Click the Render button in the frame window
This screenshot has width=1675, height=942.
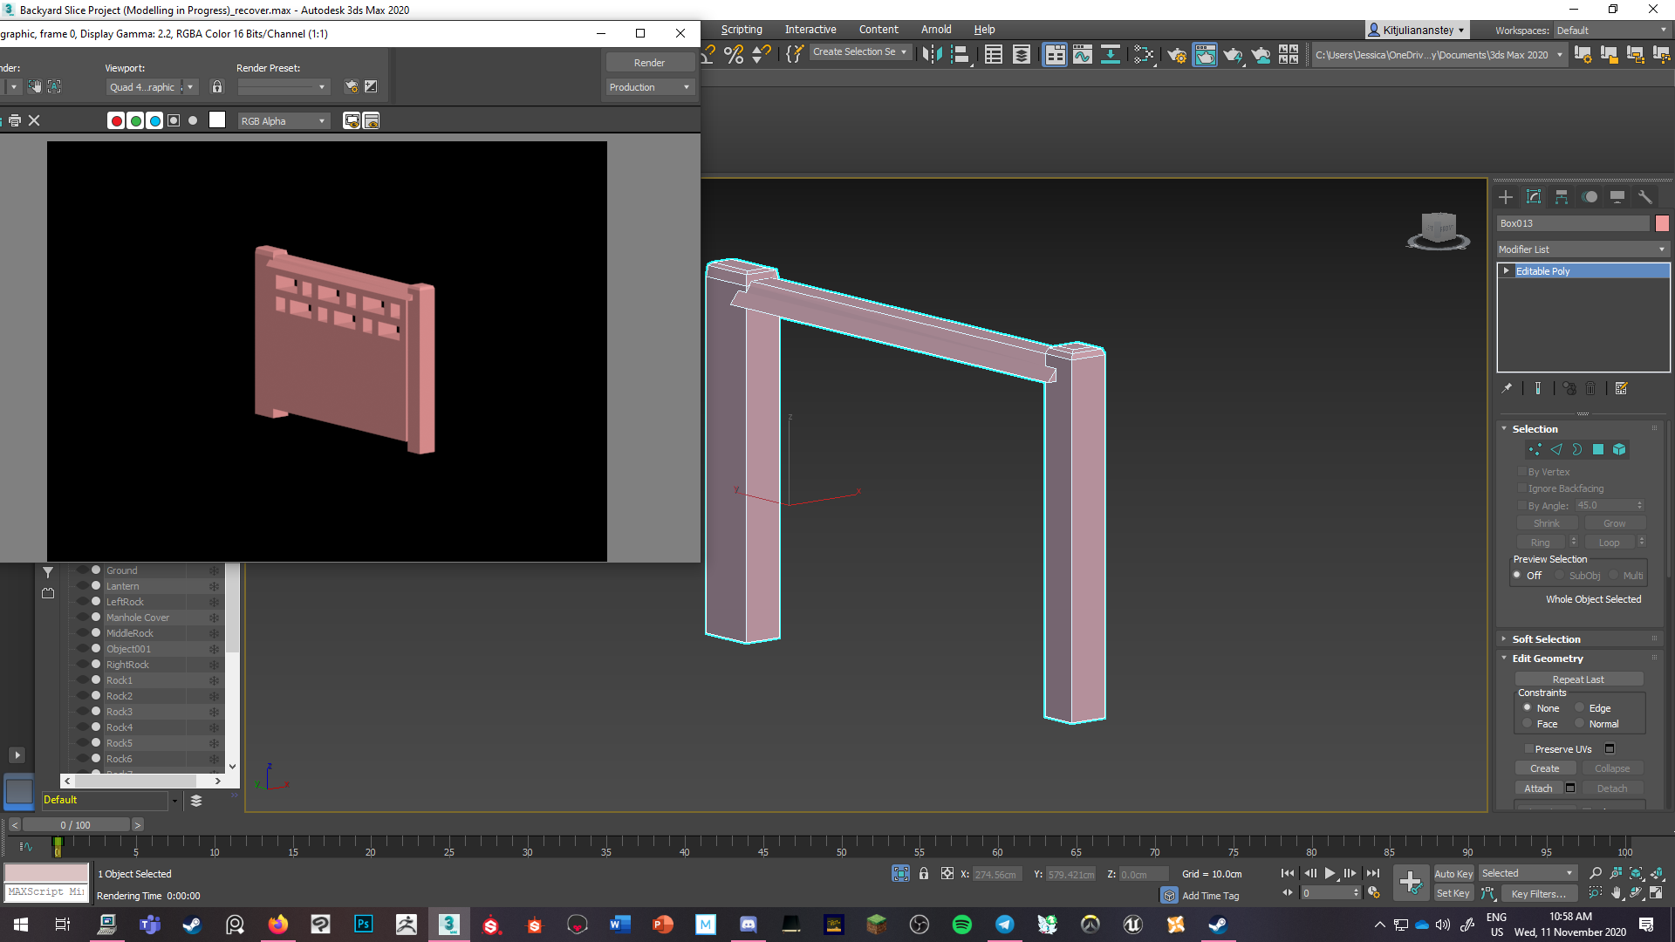click(x=650, y=62)
